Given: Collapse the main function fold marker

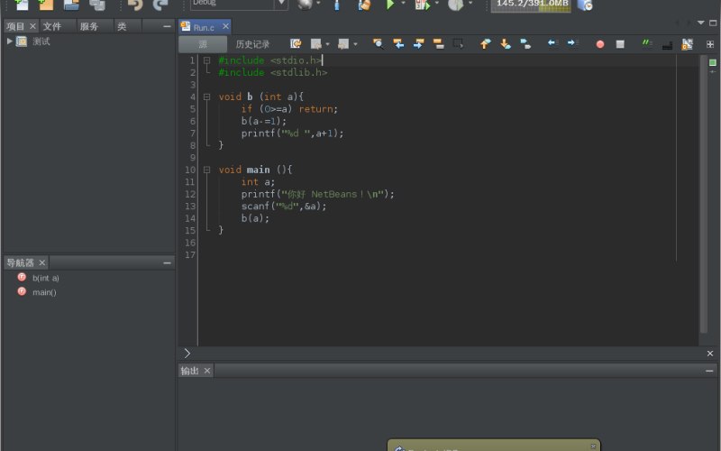Looking at the screenshot, I should pos(207,170).
